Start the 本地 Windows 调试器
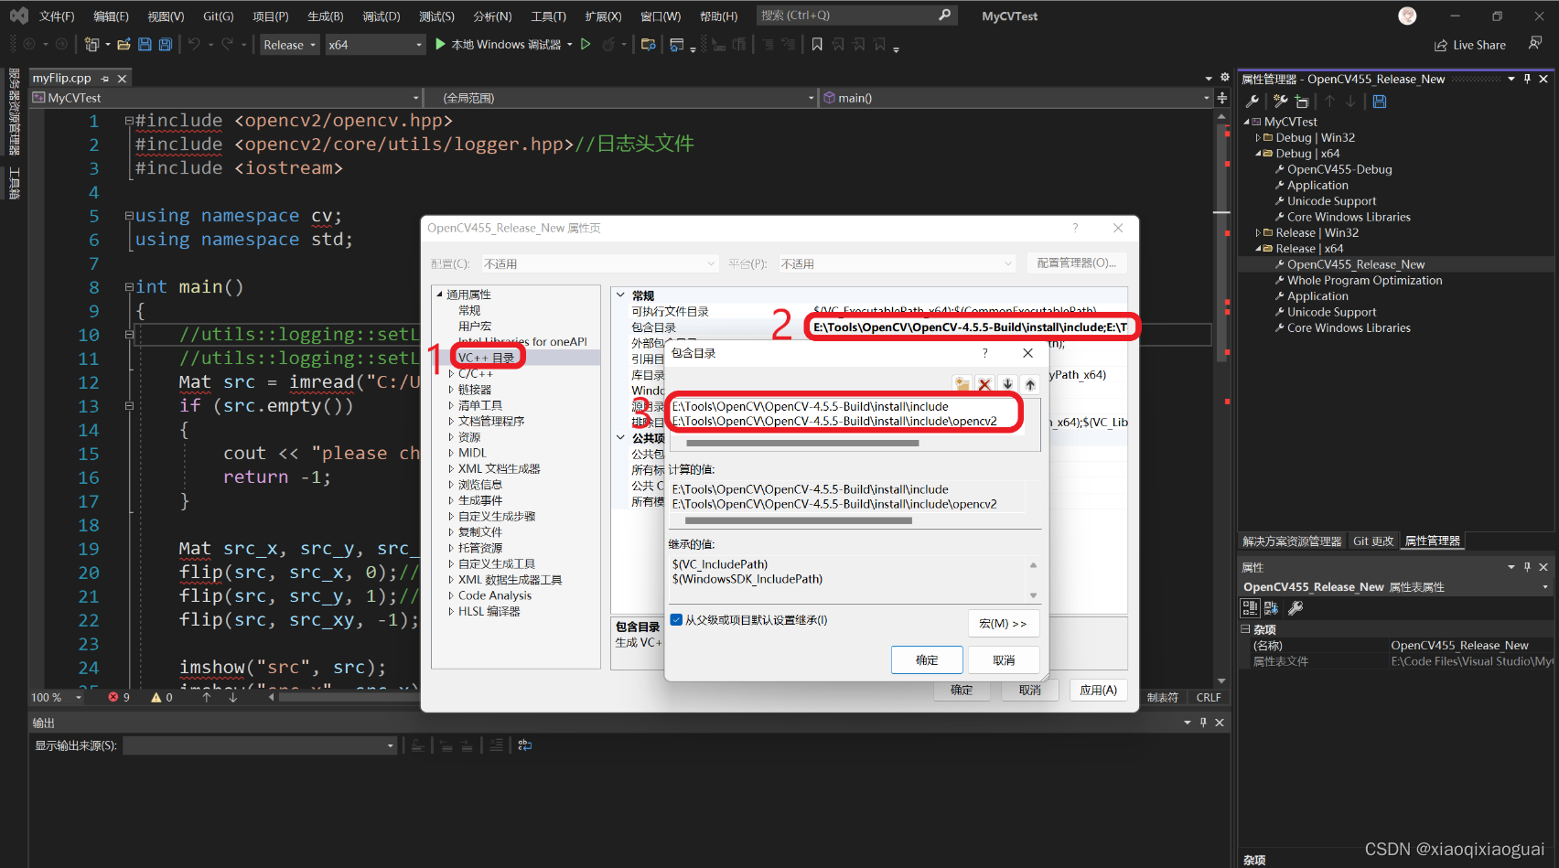This screenshot has height=868, width=1559. pos(501,43)
